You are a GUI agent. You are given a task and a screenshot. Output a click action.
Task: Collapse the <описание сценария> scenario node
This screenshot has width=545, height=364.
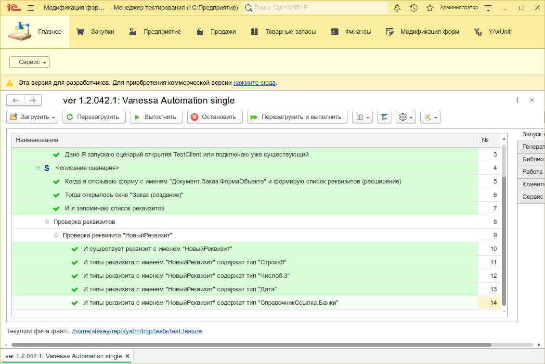(38, 168)
